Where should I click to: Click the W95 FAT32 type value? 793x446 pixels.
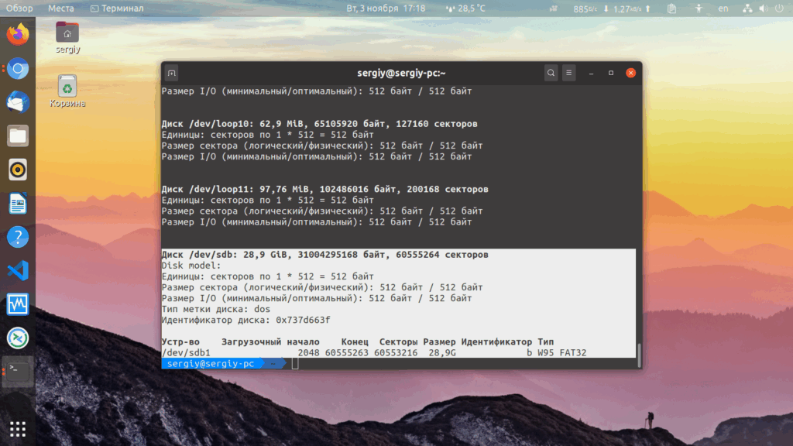pos(562,352)
